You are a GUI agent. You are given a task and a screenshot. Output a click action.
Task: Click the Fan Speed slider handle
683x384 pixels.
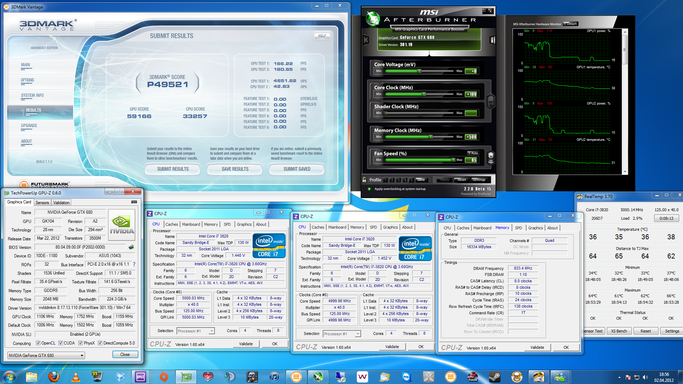coord(453,160)
